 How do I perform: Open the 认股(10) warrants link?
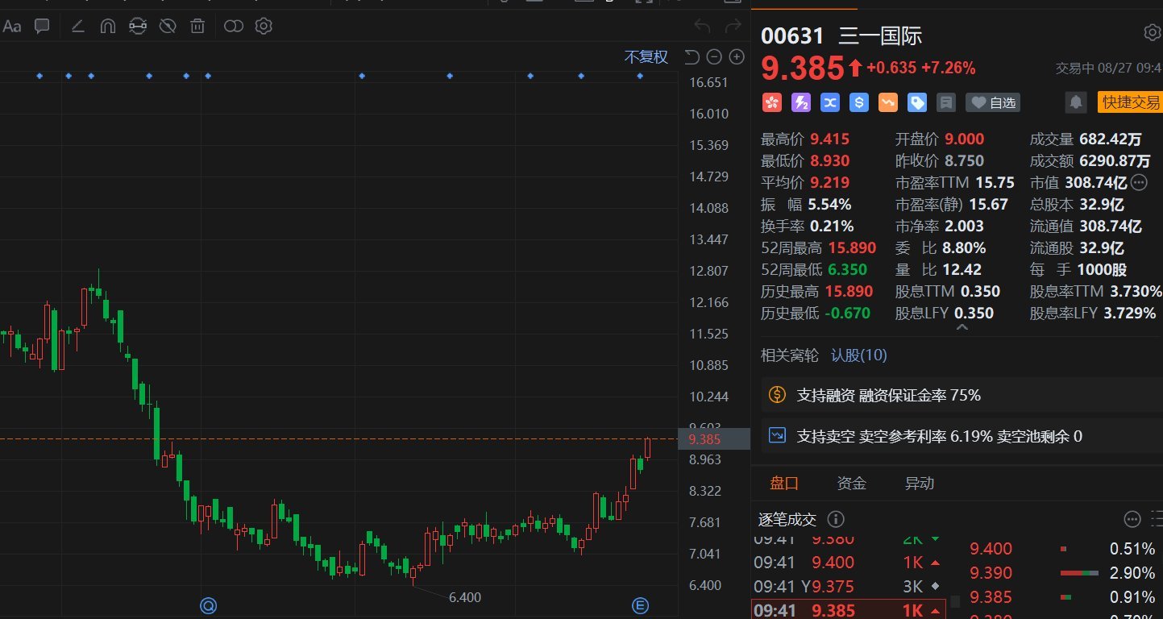point(859,355)
